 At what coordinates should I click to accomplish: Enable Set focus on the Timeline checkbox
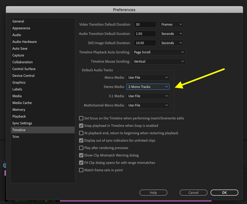tap(81, 118)
